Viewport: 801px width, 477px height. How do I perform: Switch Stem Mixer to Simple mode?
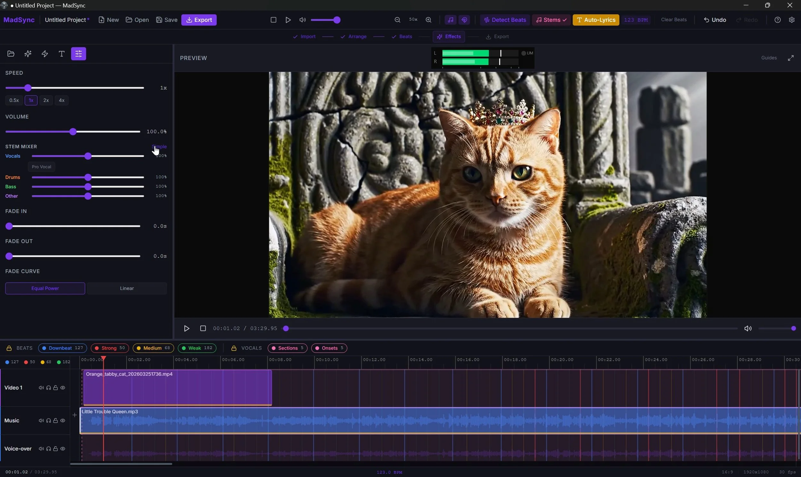(x=160, y=146)
